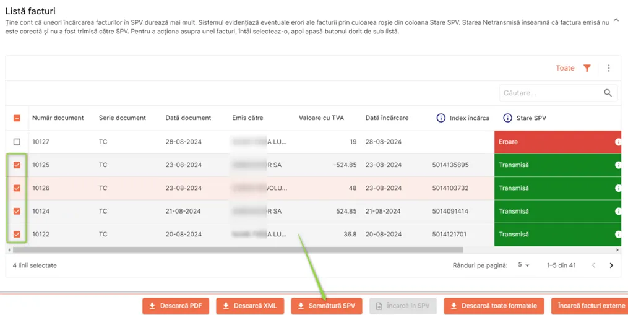Show info for Stare SPV column
The width and height of the screenshot is (628, 315).
(507, 118)
